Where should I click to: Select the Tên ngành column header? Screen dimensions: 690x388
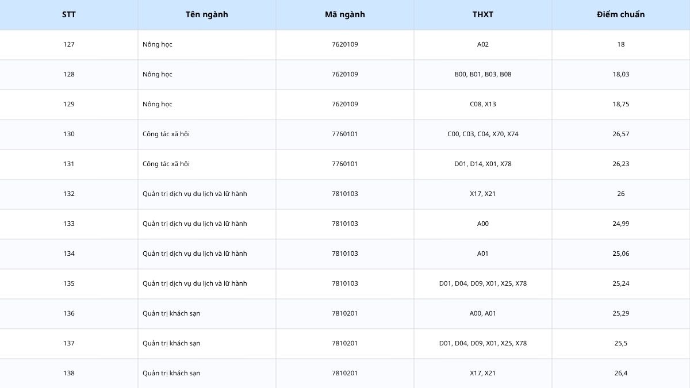click(x=207, y=15)
